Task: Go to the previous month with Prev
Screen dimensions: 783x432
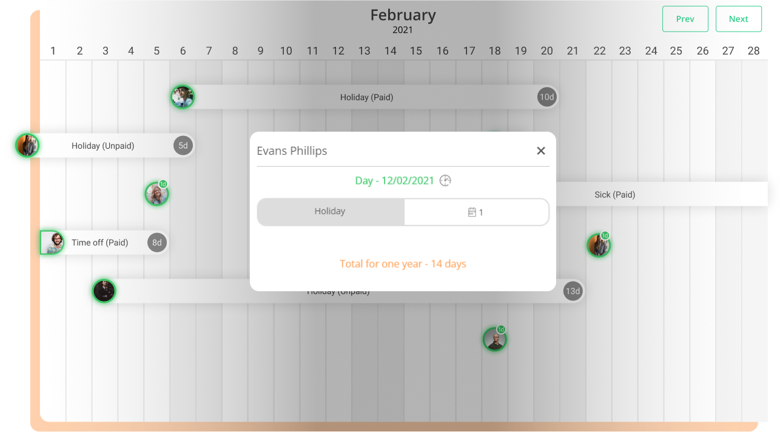Action: point(685,19)
